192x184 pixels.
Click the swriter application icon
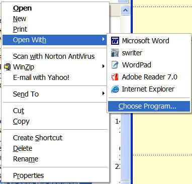115,53
